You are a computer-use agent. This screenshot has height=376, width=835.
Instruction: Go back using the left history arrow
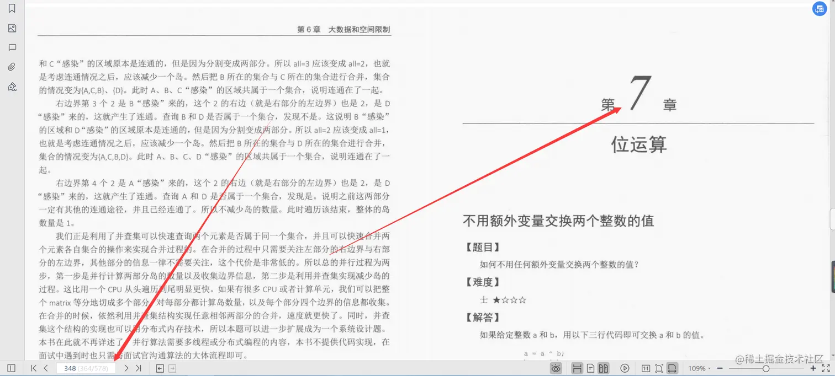[160, 368]
